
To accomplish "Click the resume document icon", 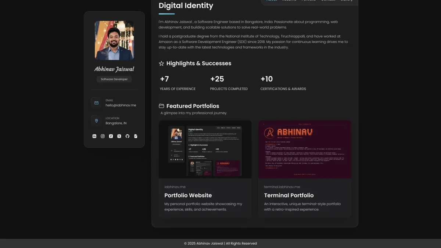I will tap(136, 136).
